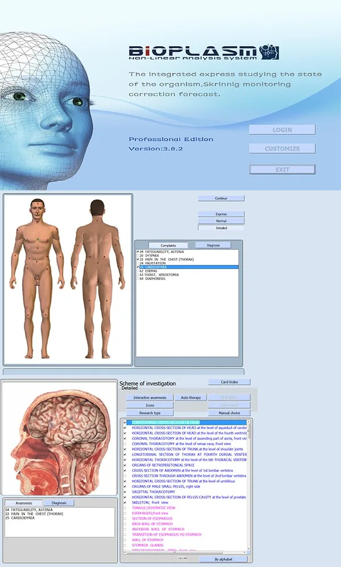Sort the list with By alphabet
341x567 pixels.
tap(223, 560)
